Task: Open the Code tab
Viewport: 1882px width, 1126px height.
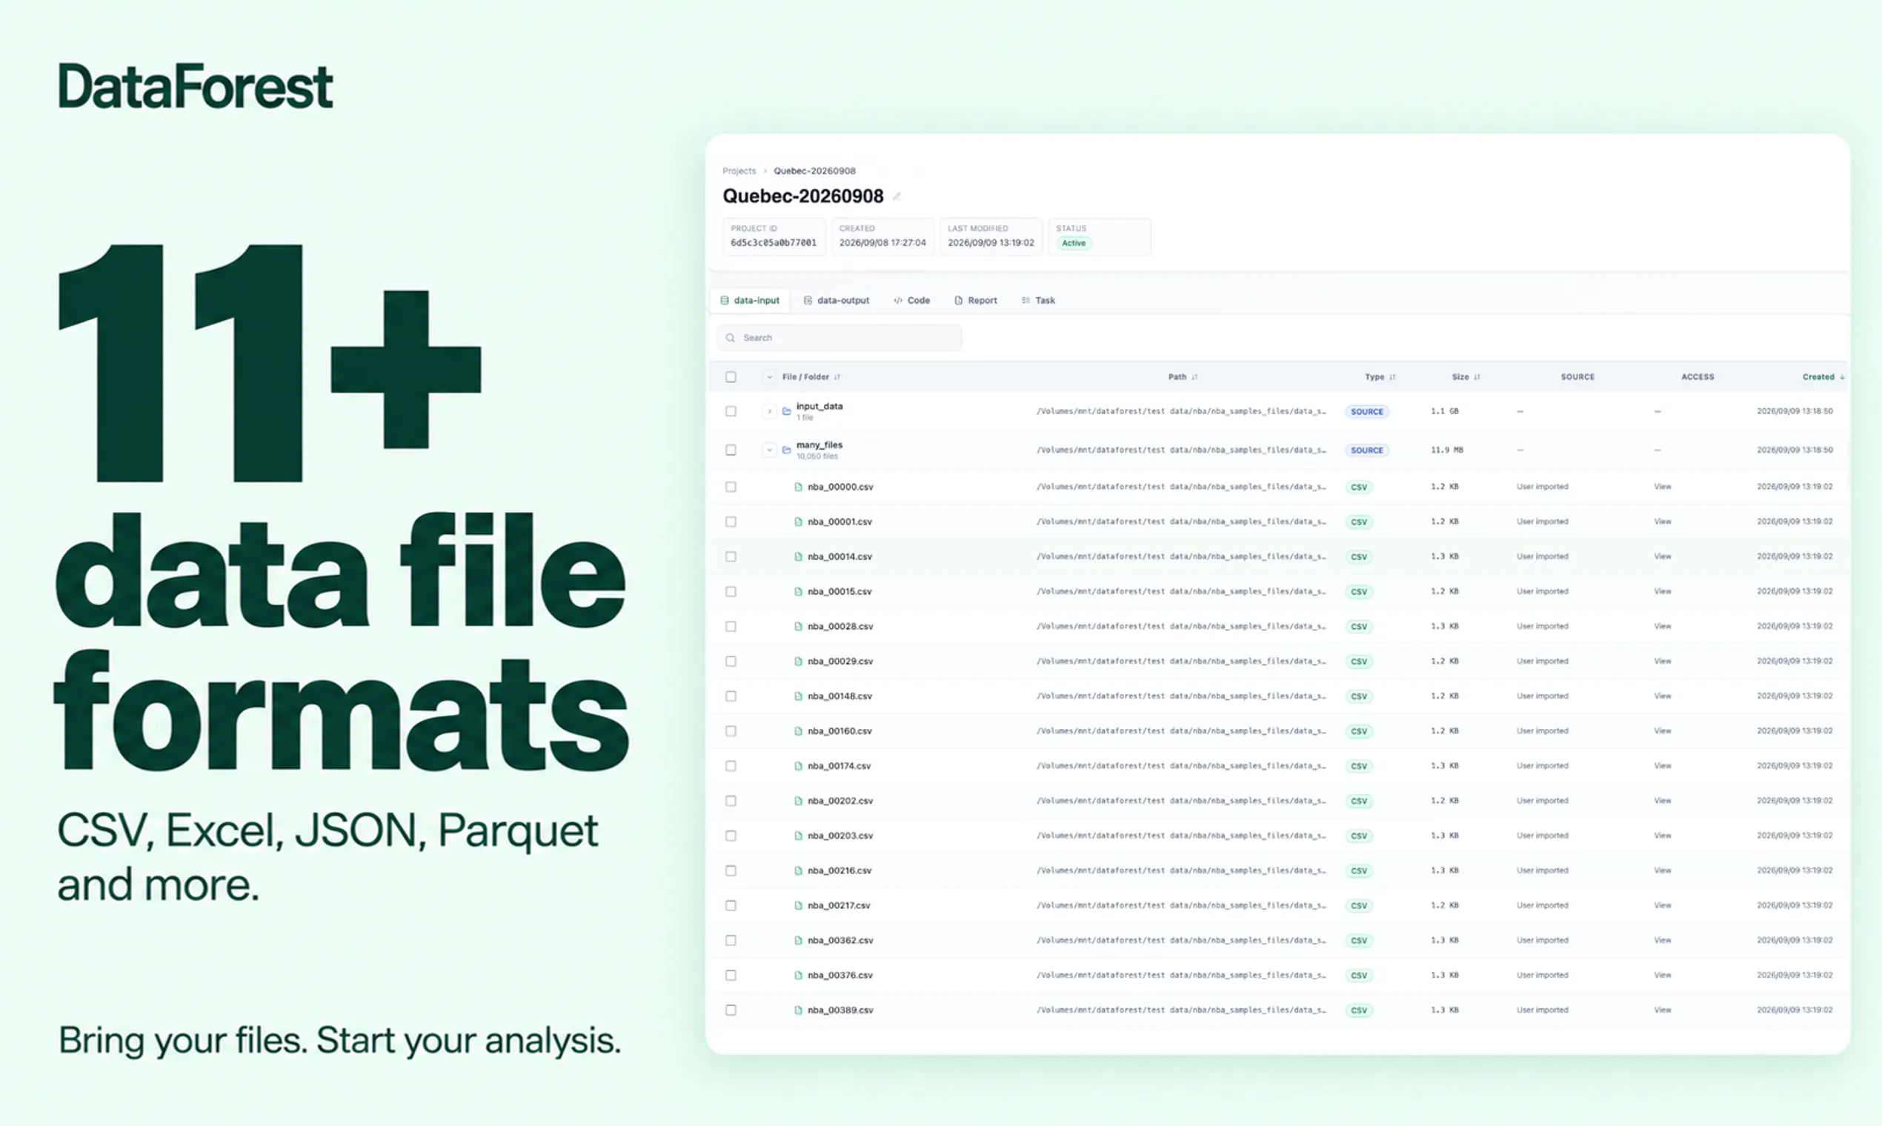Action: click(911, 301)
